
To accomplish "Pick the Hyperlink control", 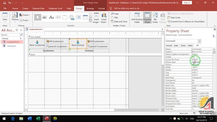I will pos(72,17).
